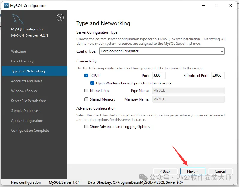
Task: Click the < Back button
Action: [x=165, y=171]
